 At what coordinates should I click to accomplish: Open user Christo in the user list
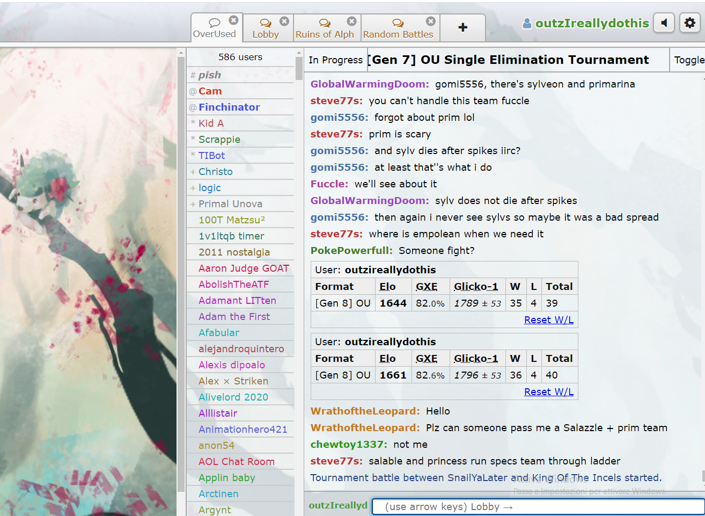point(240,171)
